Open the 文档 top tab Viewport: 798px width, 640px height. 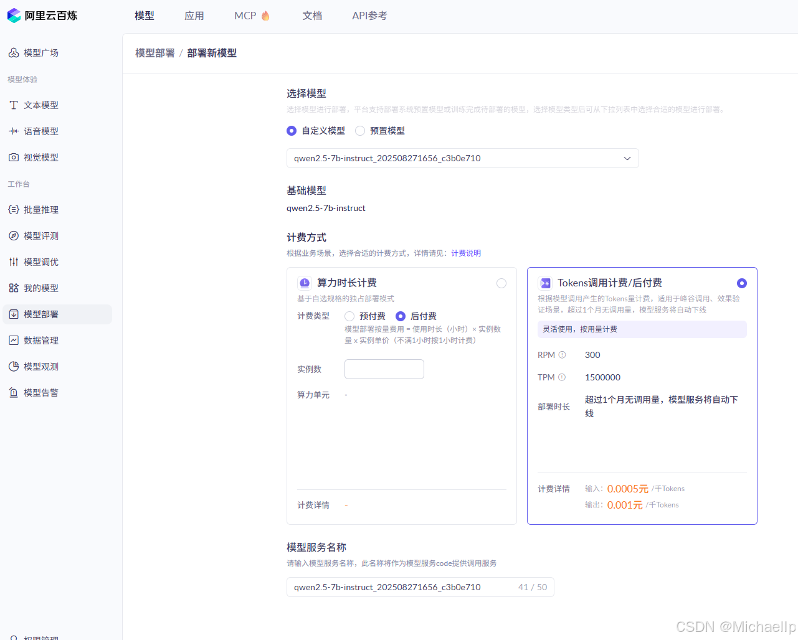click(x=313, y=16)
